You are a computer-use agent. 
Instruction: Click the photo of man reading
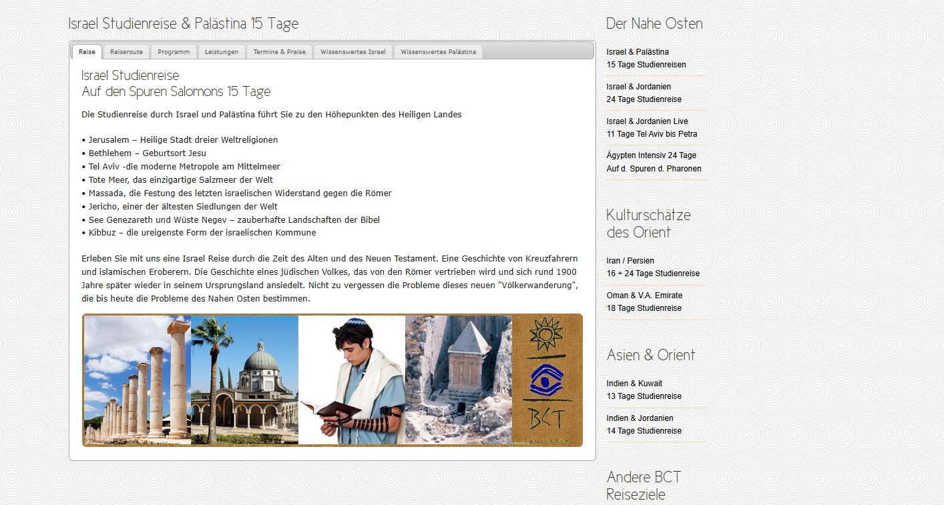pos(351,380)
